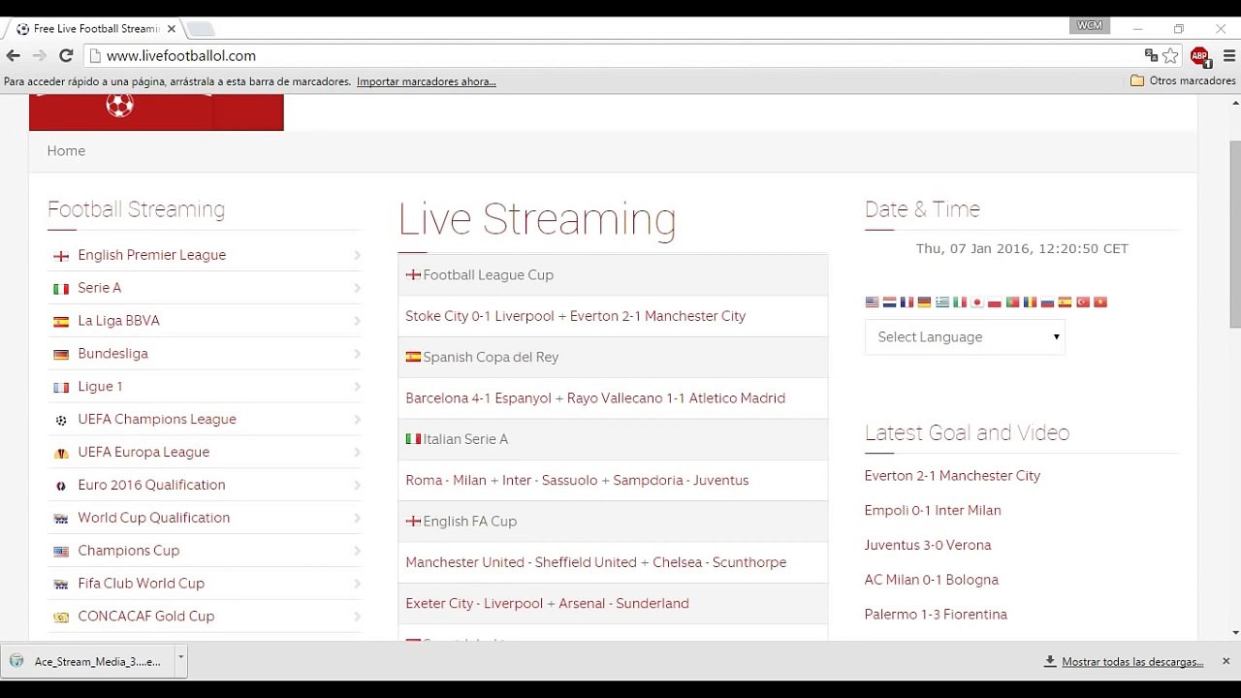
Task: Open Everton 2-1 Manchester City goal video
Action: coord(952,476)
